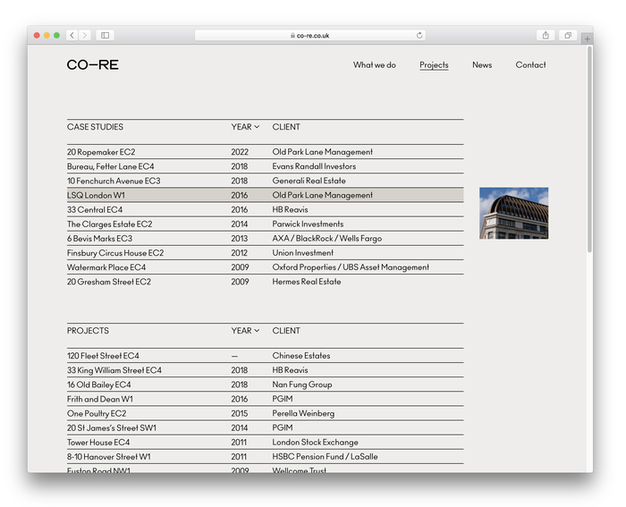Select the LSQ London W1 row

point(96,195)
